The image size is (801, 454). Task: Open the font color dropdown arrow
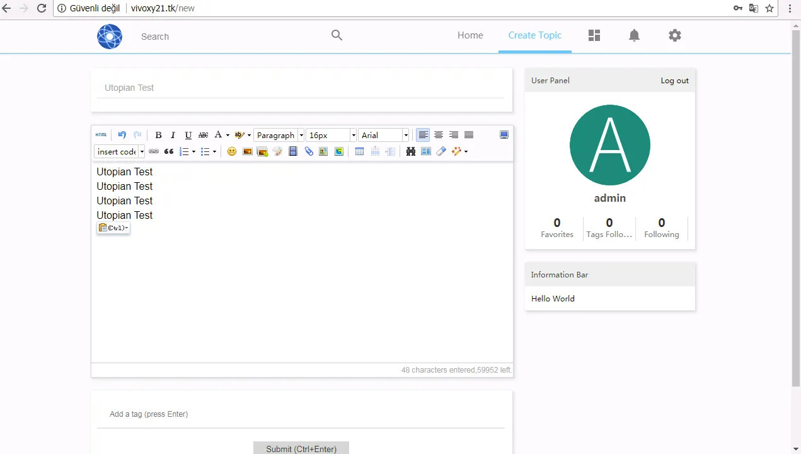coord(228,135)
